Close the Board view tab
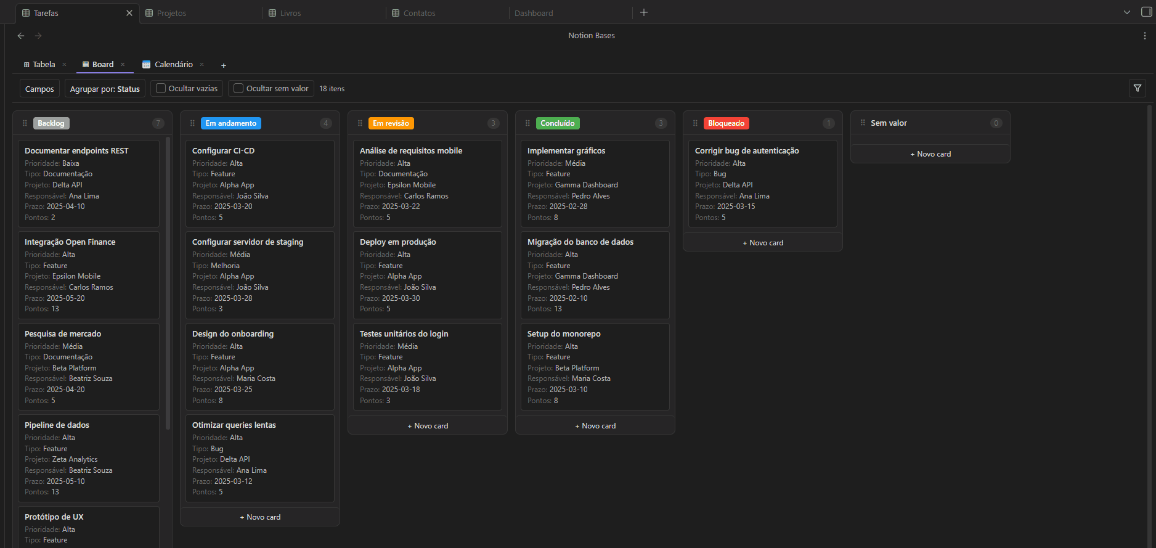 click(x=123, y=64)
